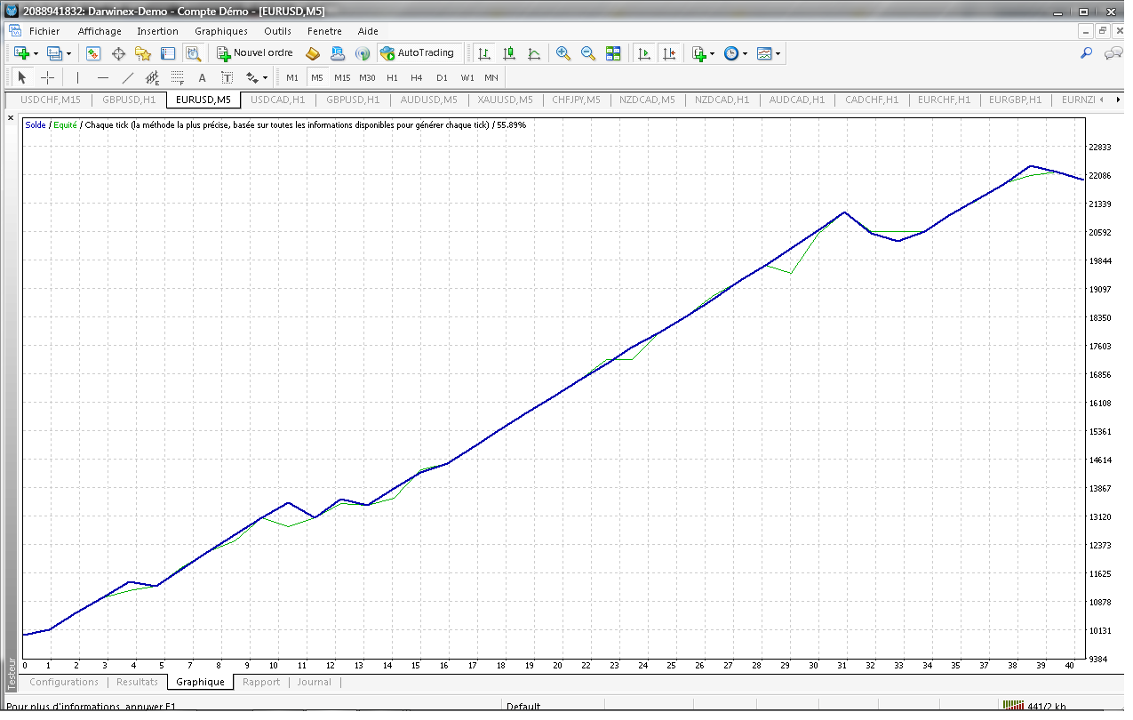Click the Nouvel ordre button
Image resolution: width=1133 pixels, height=720 pixels.
[x=254, y=53]
